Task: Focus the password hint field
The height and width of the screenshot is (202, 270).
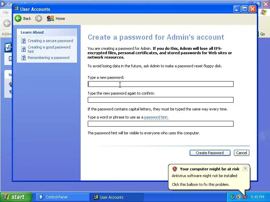Action: coord(161,124)
